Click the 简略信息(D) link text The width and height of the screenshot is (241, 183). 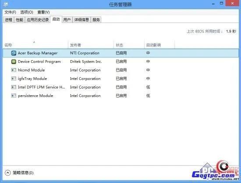point(23,173)
